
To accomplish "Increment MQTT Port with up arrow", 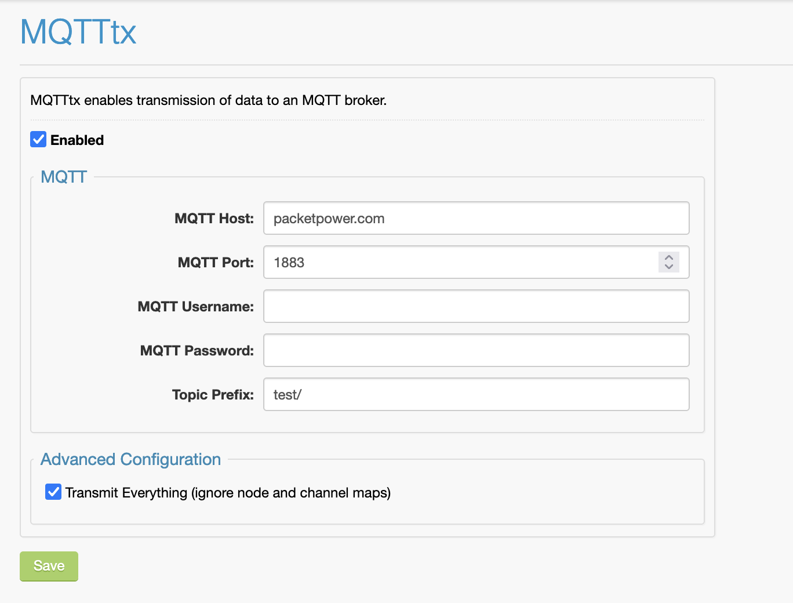I will [x=669, y=257].
